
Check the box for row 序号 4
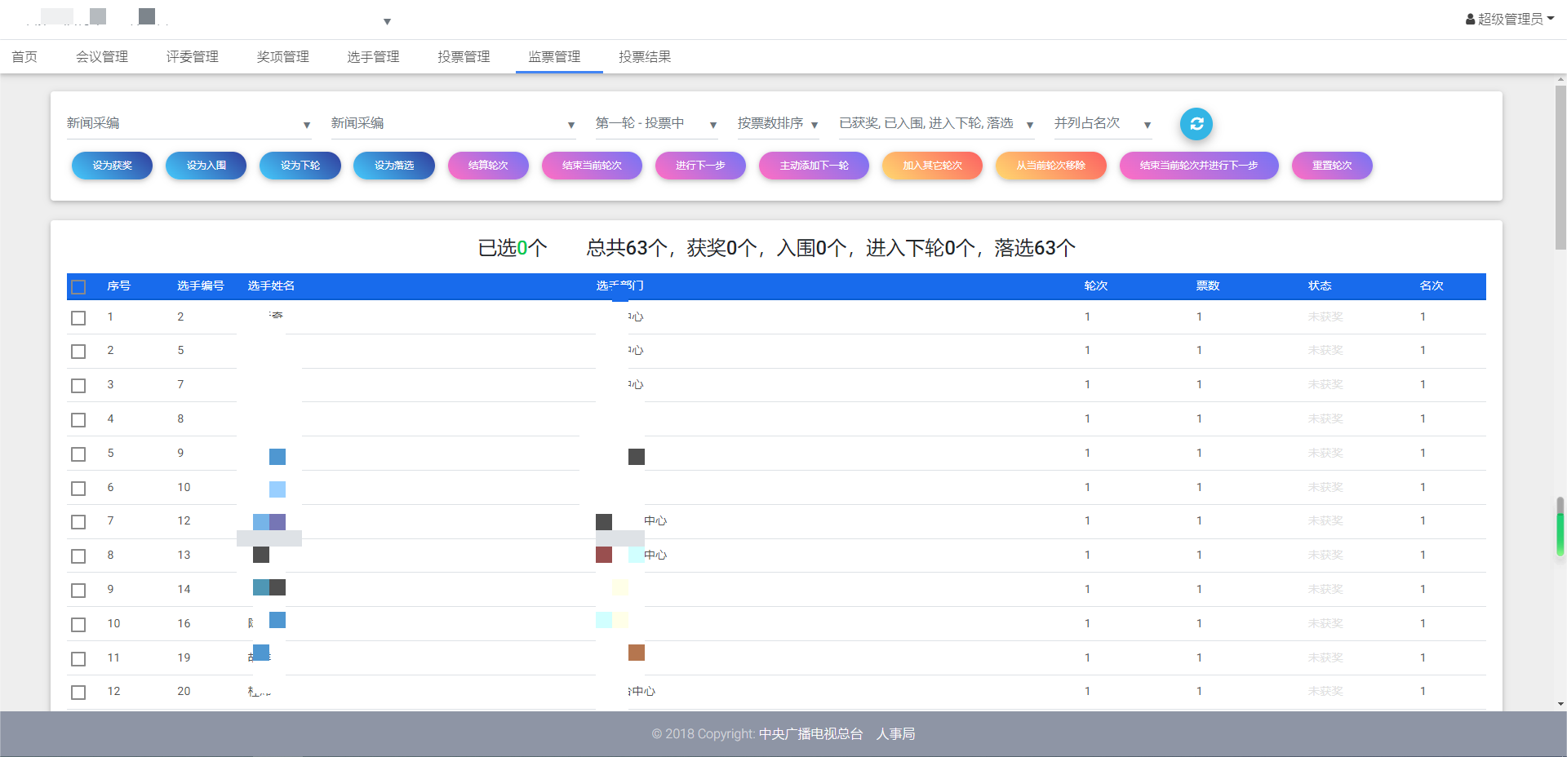point(78,420)
